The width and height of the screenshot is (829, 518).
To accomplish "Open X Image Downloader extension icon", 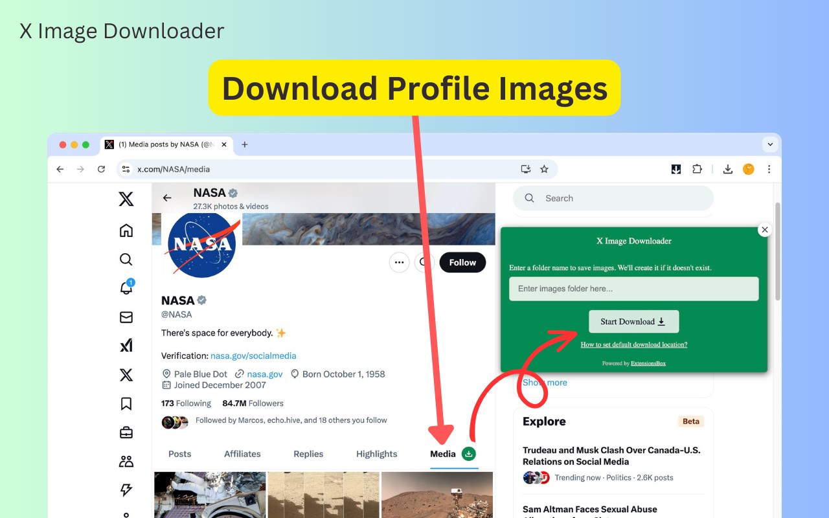I will (676, 169).
